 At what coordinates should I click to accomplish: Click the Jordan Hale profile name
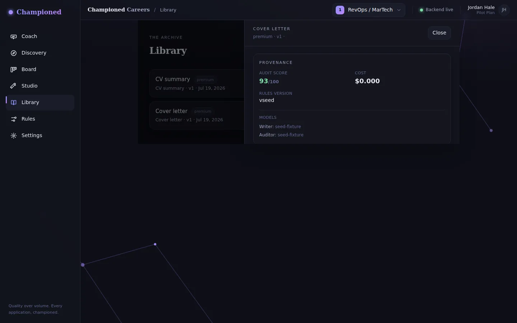(481, 8)
